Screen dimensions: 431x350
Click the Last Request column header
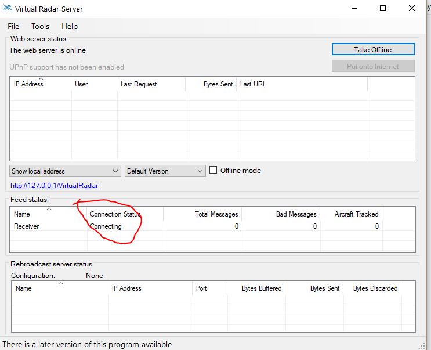click(151, 84)
